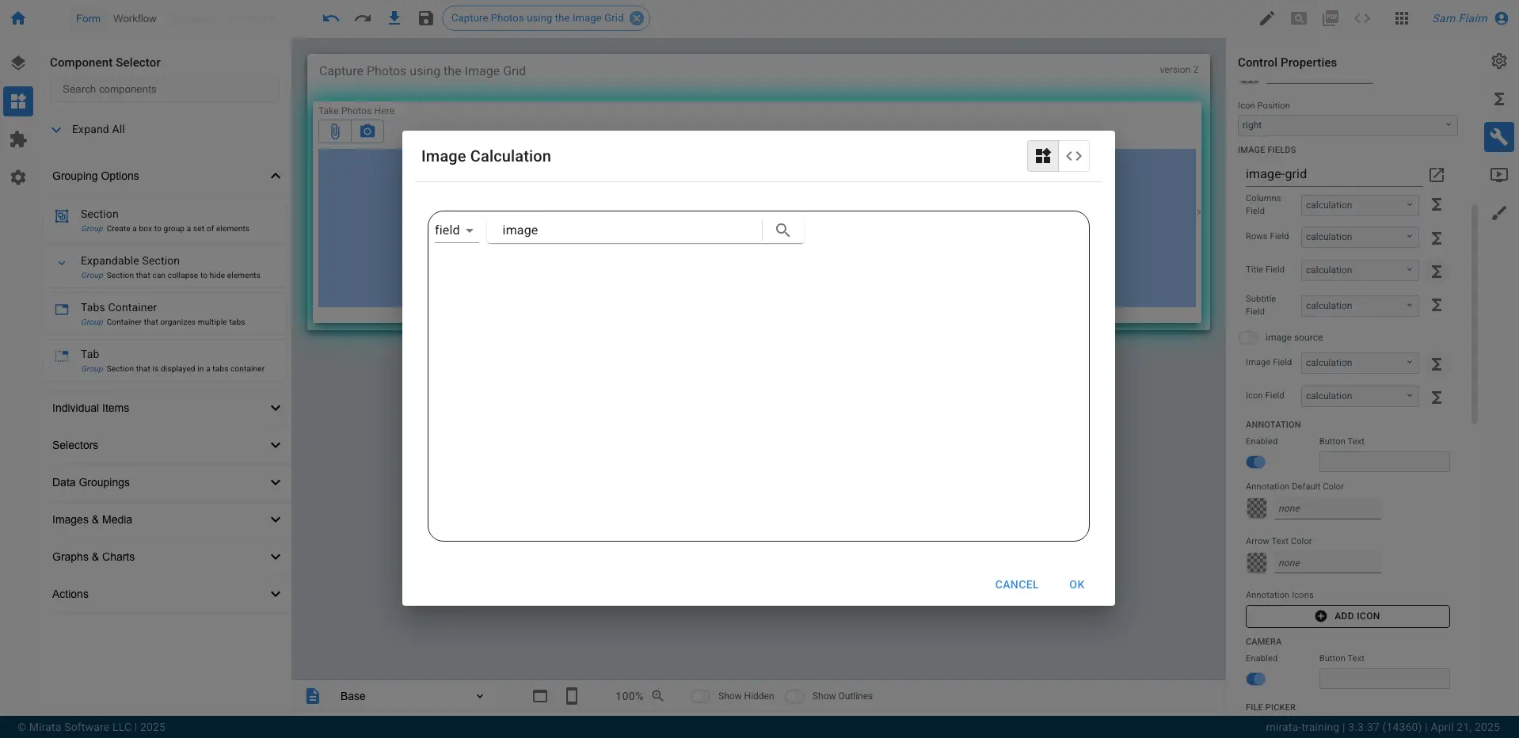Open the sigma calculation editor for Columns Field
Viewport: 1519px width, 738px height.
[1437, 204]
